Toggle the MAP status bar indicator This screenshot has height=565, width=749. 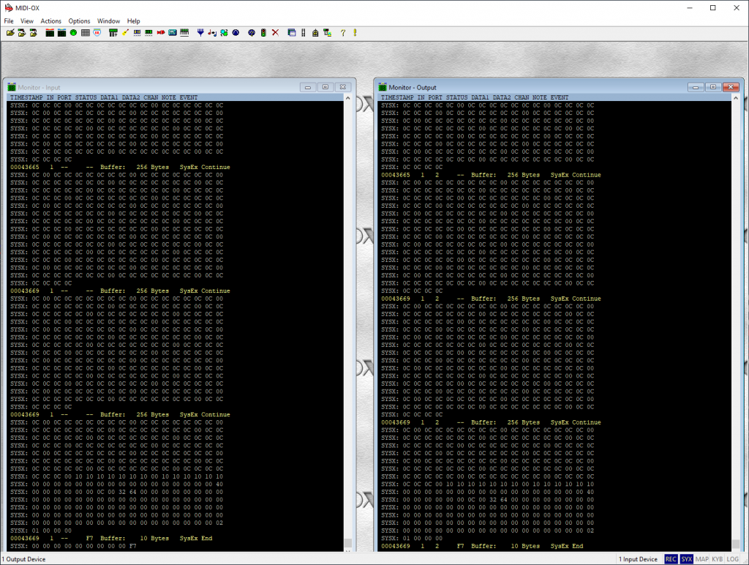tap(702, 559)
